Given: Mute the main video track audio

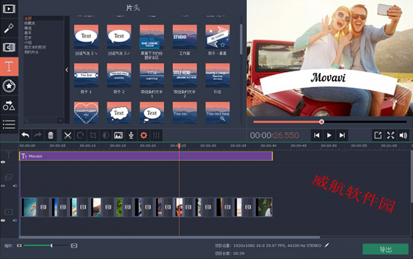Looking at the screenshot, I should coord(15,220).
